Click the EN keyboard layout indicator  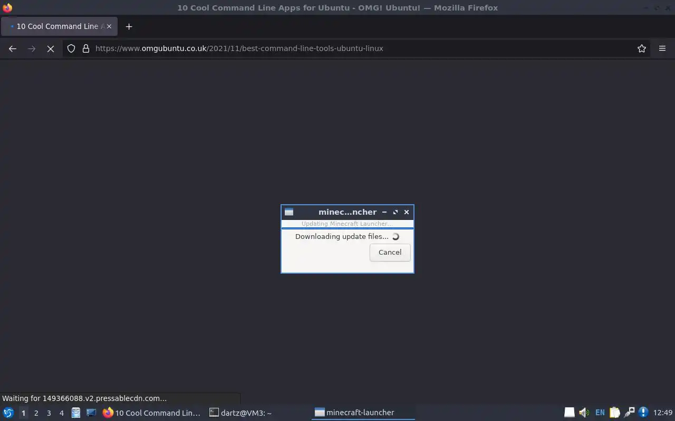[600, 413]
